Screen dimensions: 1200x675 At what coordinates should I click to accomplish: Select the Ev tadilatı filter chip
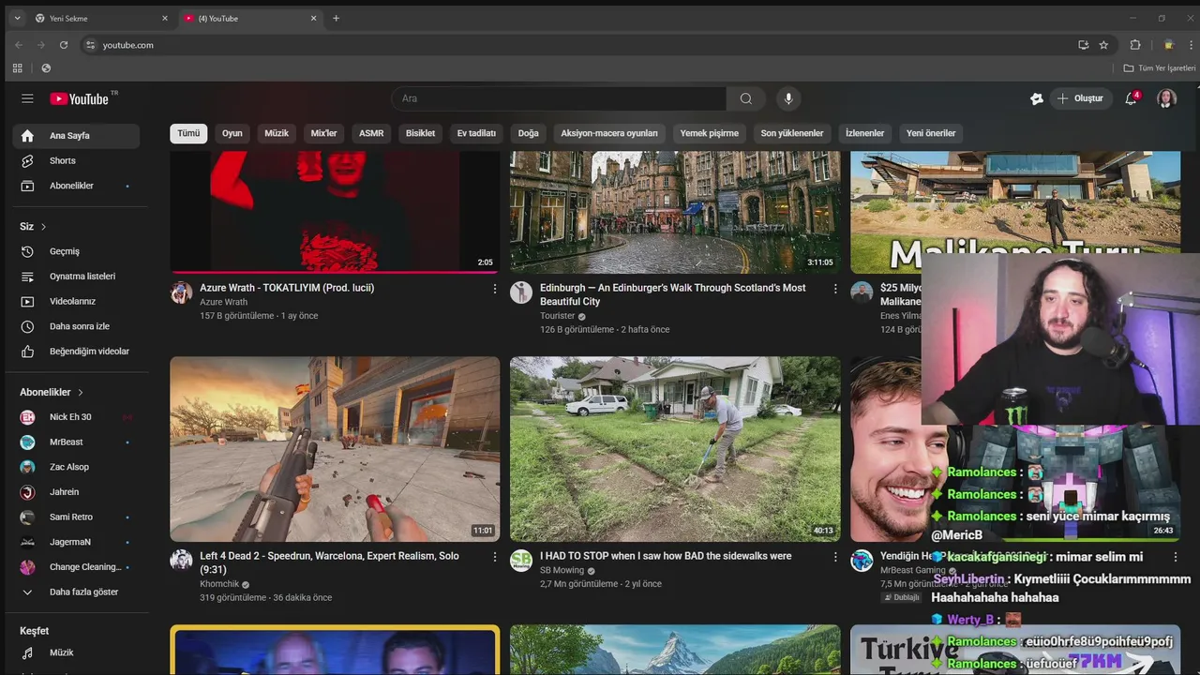pos(476,133)
